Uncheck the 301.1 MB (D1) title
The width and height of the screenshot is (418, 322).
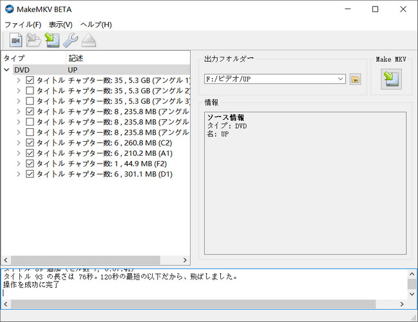pyautogui.click(x=30, y=174)
